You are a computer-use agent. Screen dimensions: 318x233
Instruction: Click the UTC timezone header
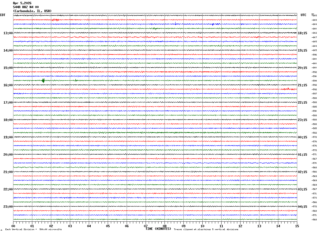click(x=304, y=15)
